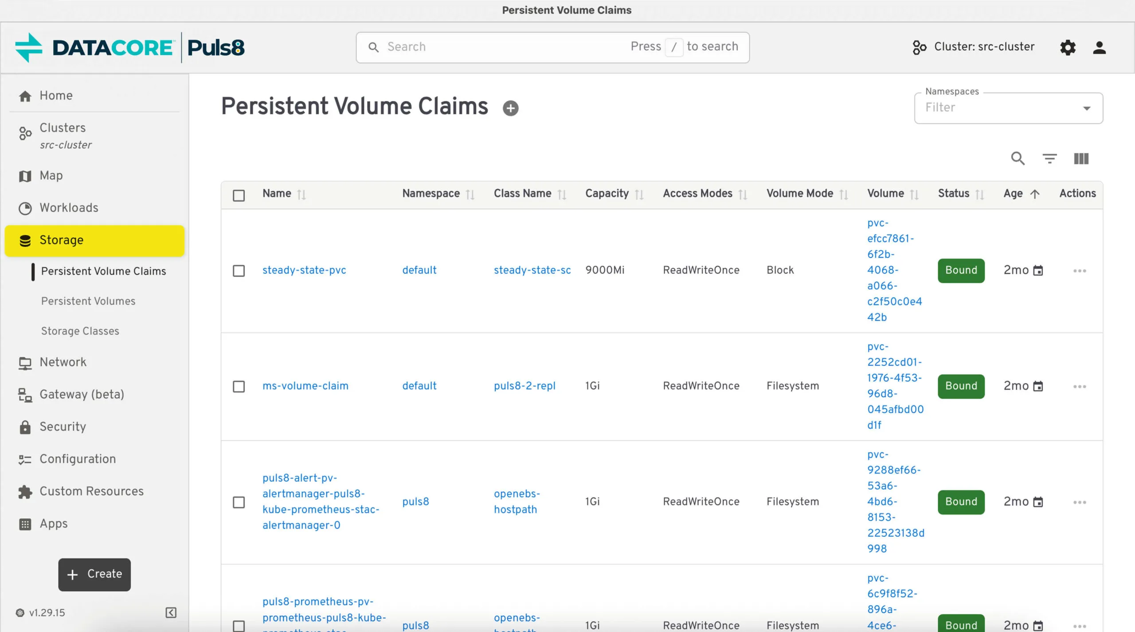Open actions menu for ms-volume-claim row

[1080, 386]
